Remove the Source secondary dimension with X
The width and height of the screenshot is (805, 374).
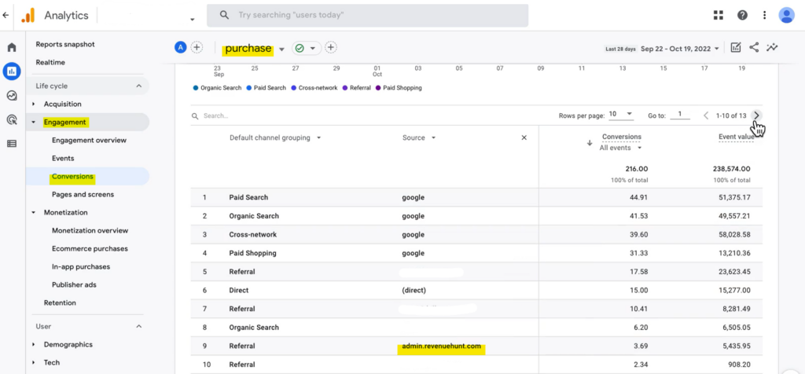[x=524, y=137]
